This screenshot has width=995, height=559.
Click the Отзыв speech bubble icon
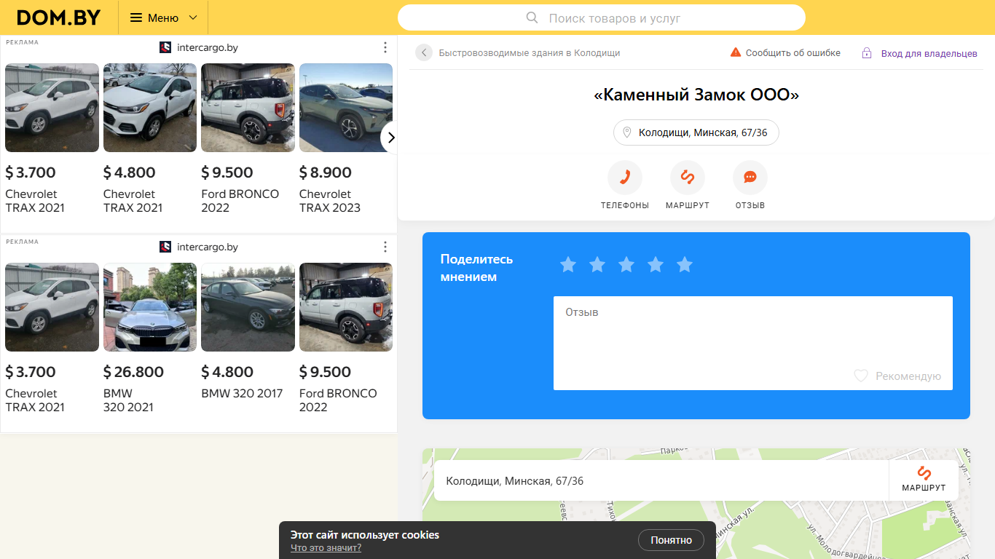[750, 178]
